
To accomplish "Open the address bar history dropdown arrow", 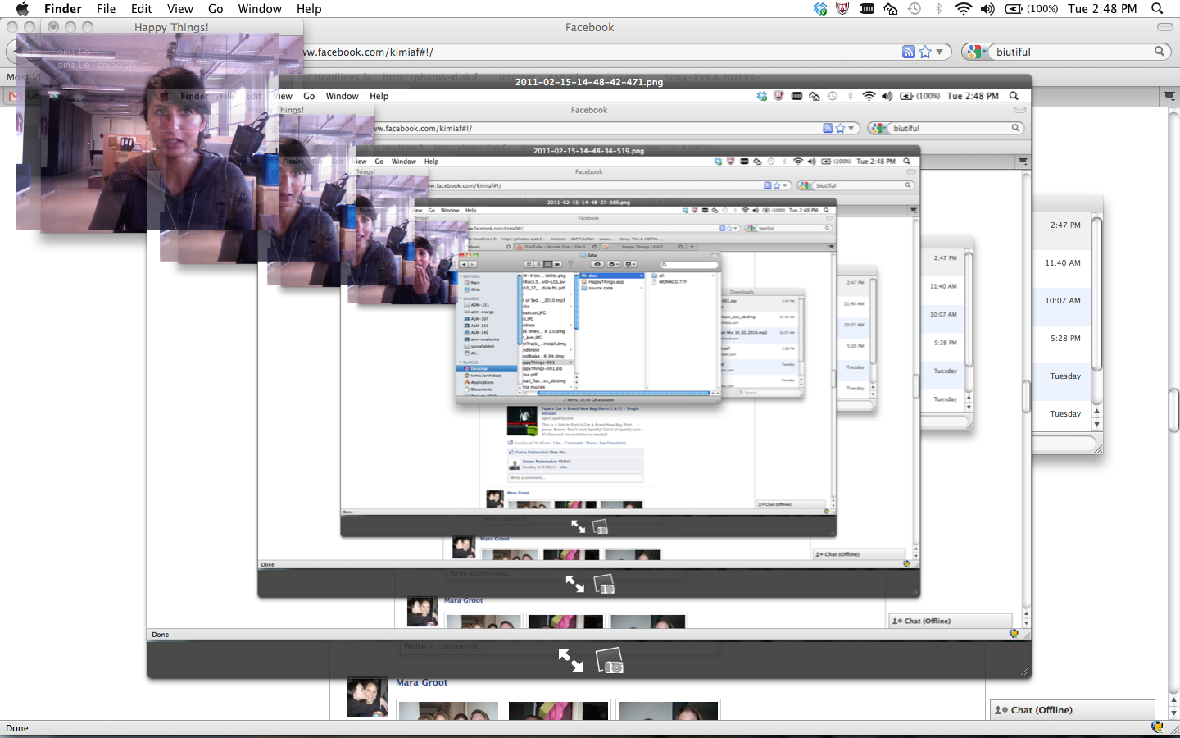I will click(940, 52).
